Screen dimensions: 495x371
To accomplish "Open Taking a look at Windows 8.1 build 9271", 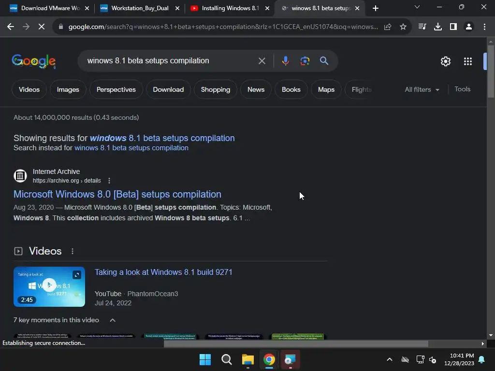I will pyautogui.click(x=163, y=272).
